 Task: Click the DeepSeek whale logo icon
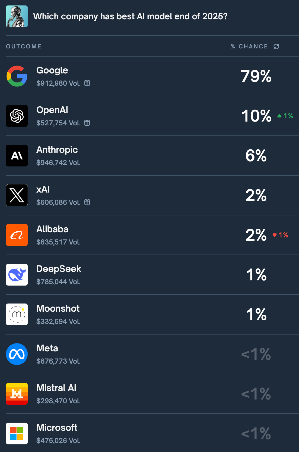[17, 275]
